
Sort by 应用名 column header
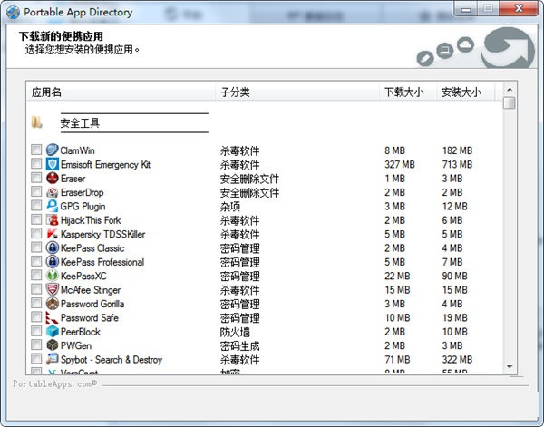pos(121,92)
